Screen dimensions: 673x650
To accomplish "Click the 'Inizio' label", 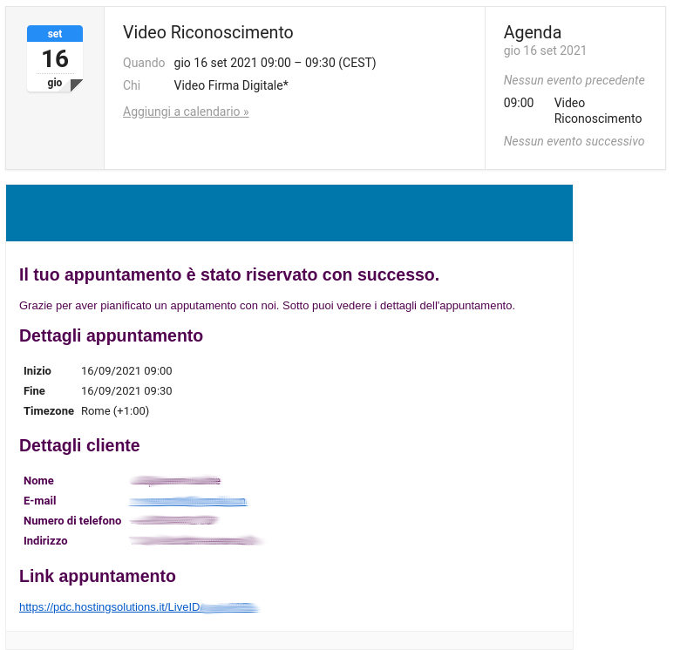I will pos(37,370).
